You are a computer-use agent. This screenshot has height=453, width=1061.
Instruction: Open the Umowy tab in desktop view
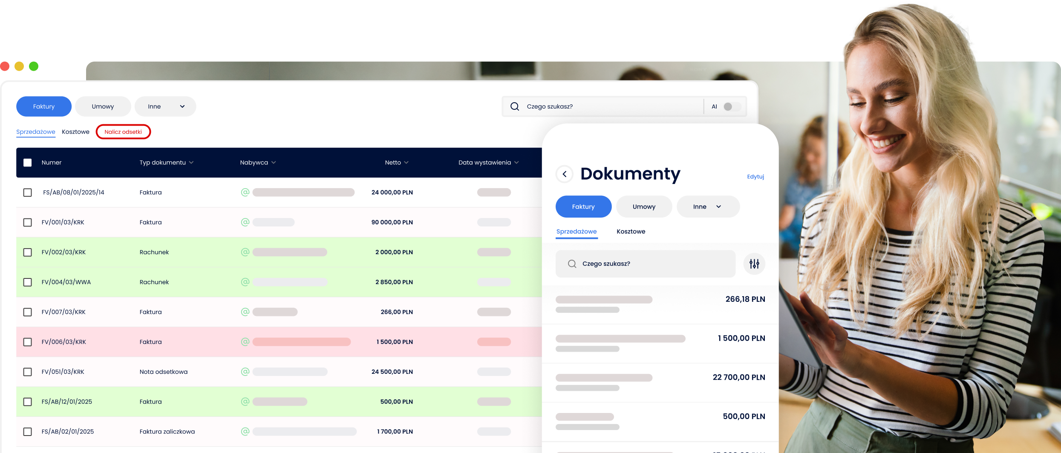[103, 106]
